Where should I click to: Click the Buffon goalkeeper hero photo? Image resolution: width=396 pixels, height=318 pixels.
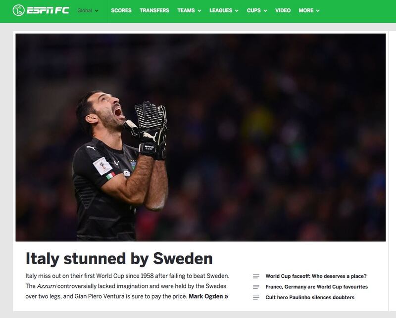coord(200,137)
